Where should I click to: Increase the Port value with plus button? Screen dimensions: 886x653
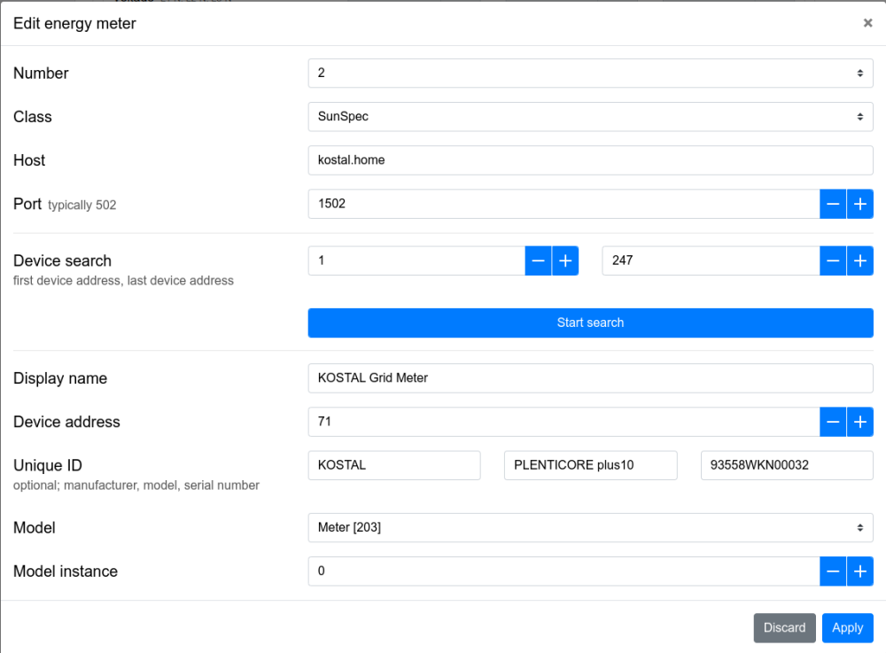[x=859, y=204]
